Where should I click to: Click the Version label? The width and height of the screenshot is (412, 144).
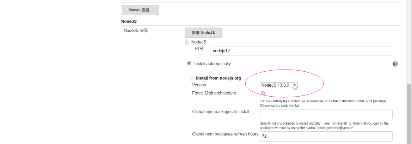[x=199, y=85]
